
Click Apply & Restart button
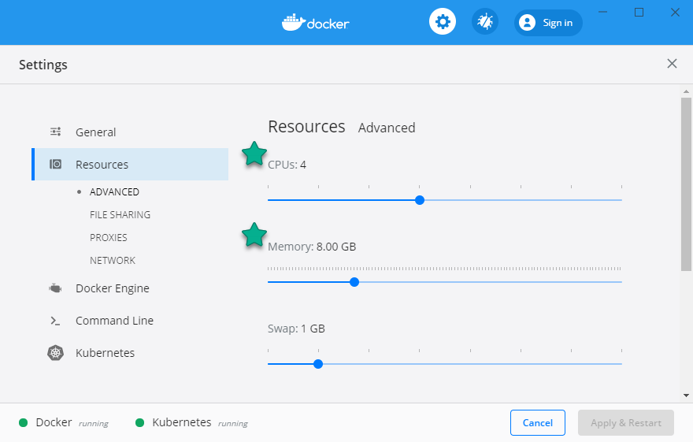626,423
